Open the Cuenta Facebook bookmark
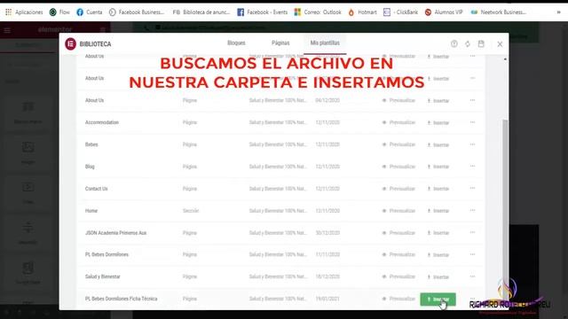568x319 pixels. coord(90,12)
